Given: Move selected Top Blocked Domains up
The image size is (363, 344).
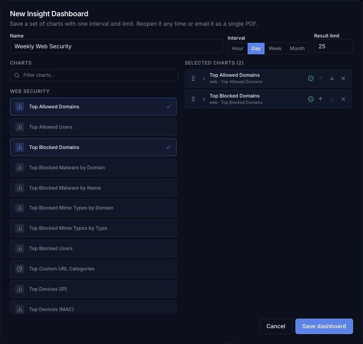Looking at the screenshot, I should coord(321,99).
